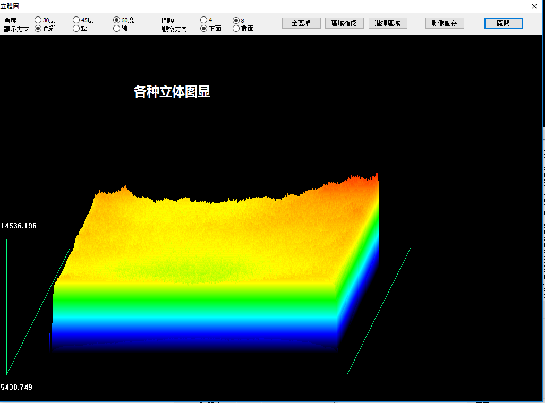Select the 45度 angle radio button
Viewport: 545px width, 403px height.
coord(76,20)
